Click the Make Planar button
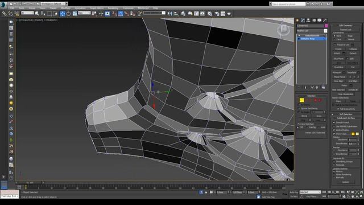Viewport: 364px width, 205px height. coord(340,77)
